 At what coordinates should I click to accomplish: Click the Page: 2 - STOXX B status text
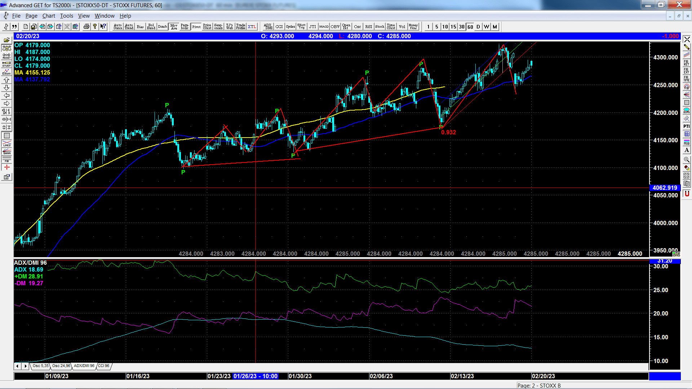point(539,385)
